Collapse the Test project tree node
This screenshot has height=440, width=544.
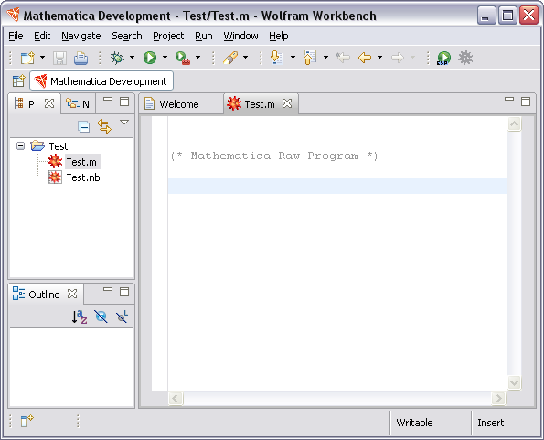pos(20,146)
